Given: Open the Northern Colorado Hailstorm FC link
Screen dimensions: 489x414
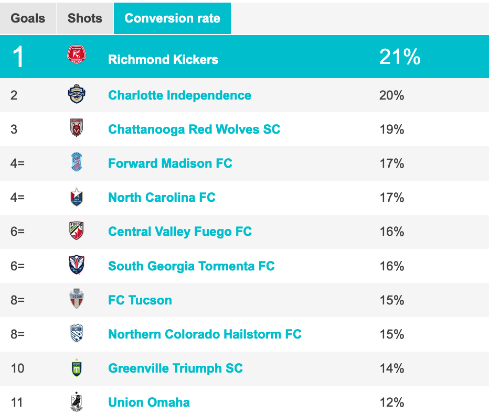Looking at the screenshot, I should pyautogui.click(x=205, y=334).
